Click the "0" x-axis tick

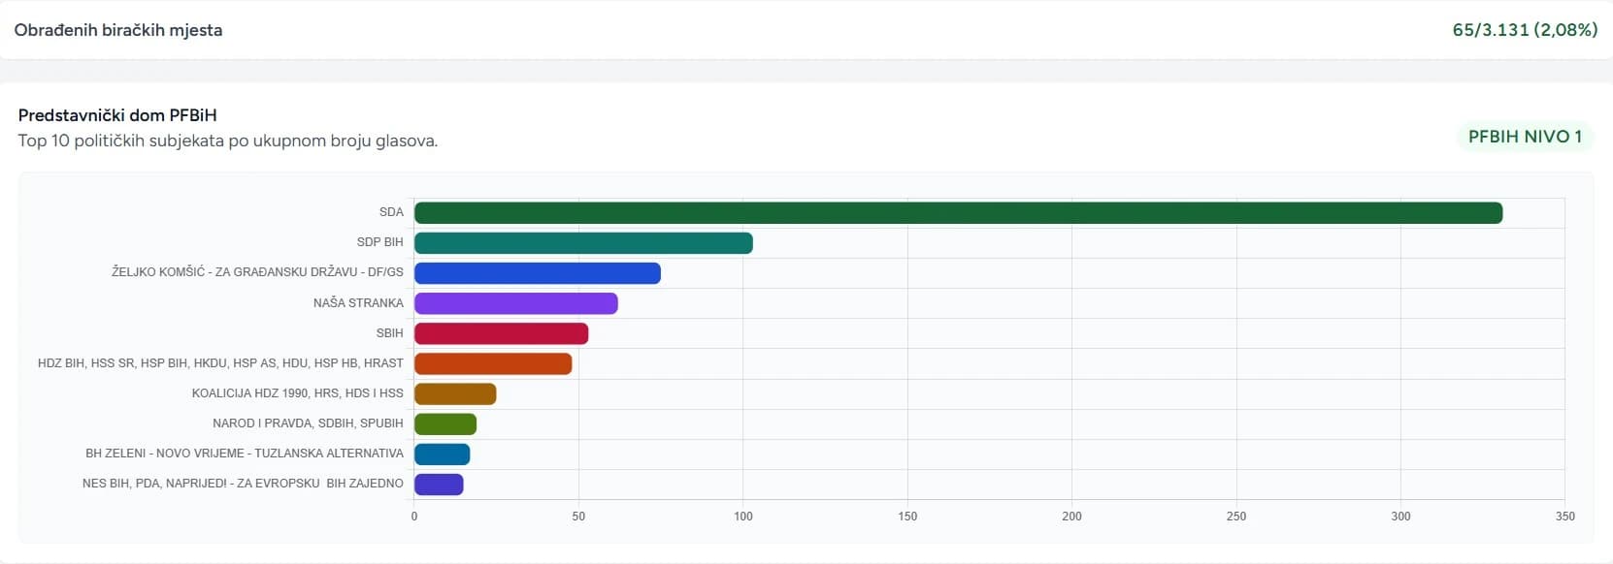(x=414, y=517)
